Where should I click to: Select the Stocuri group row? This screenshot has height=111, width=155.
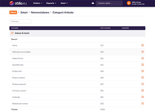click(x=77, y=39)
